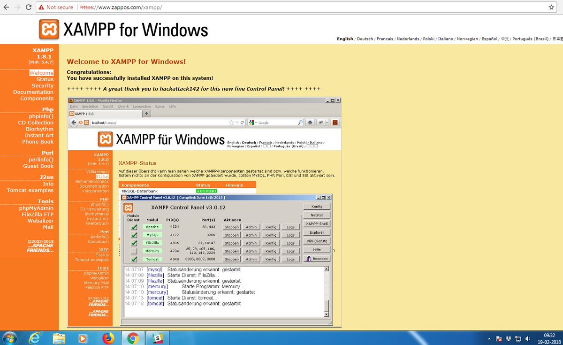
Task: Click Chrome's forward arrow
Action: pyautogui.click(x=17, y=8)
